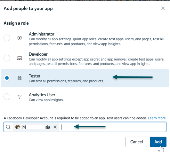Click the Analytics User funnel icon
Screen dimensions: 170x152
click(20, 97)
